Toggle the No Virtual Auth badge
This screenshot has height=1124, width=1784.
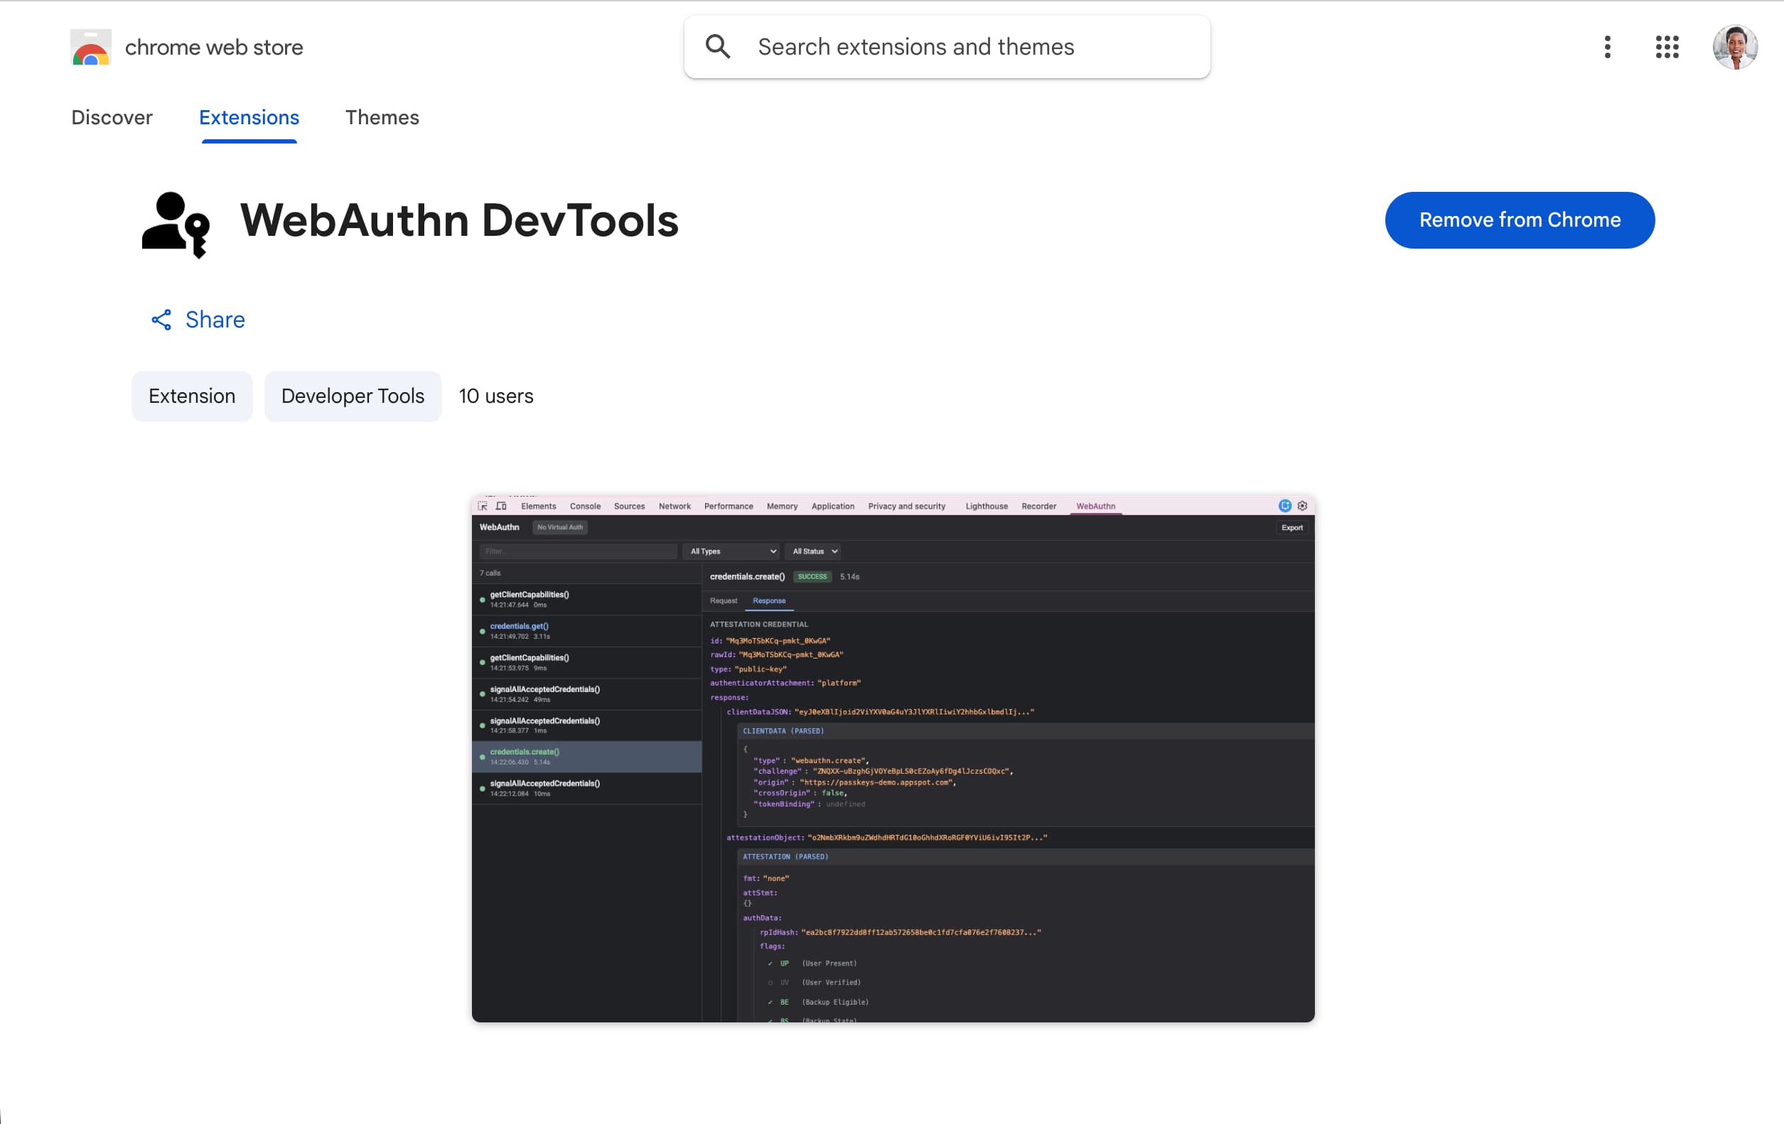pos(560,527)
